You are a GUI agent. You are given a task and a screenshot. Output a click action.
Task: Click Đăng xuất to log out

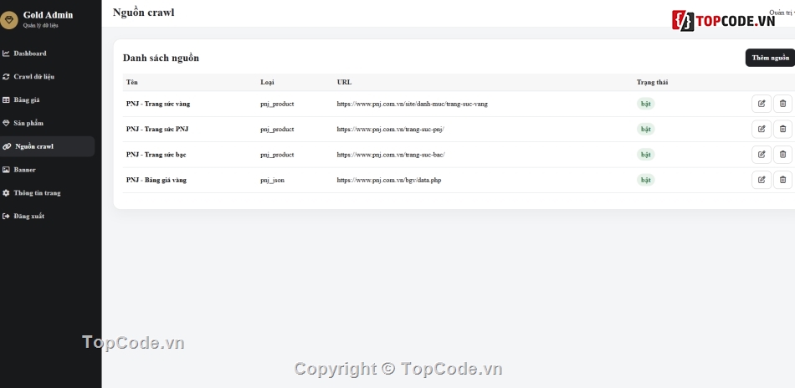click(47, 217)
